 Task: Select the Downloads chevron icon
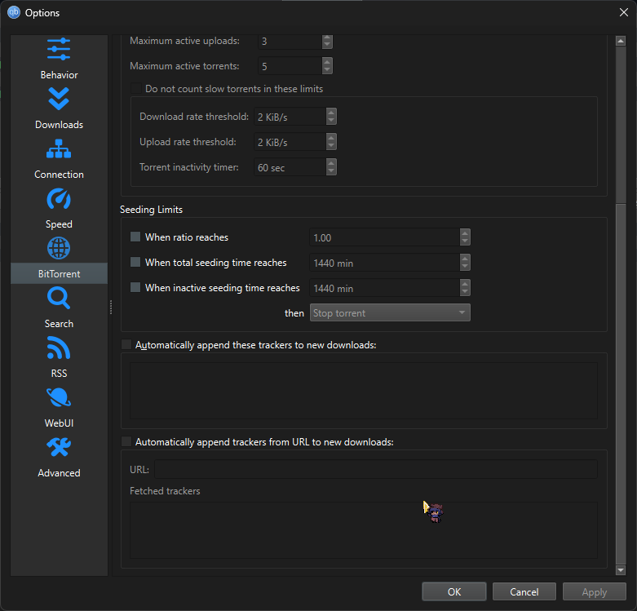pos(59,99)
